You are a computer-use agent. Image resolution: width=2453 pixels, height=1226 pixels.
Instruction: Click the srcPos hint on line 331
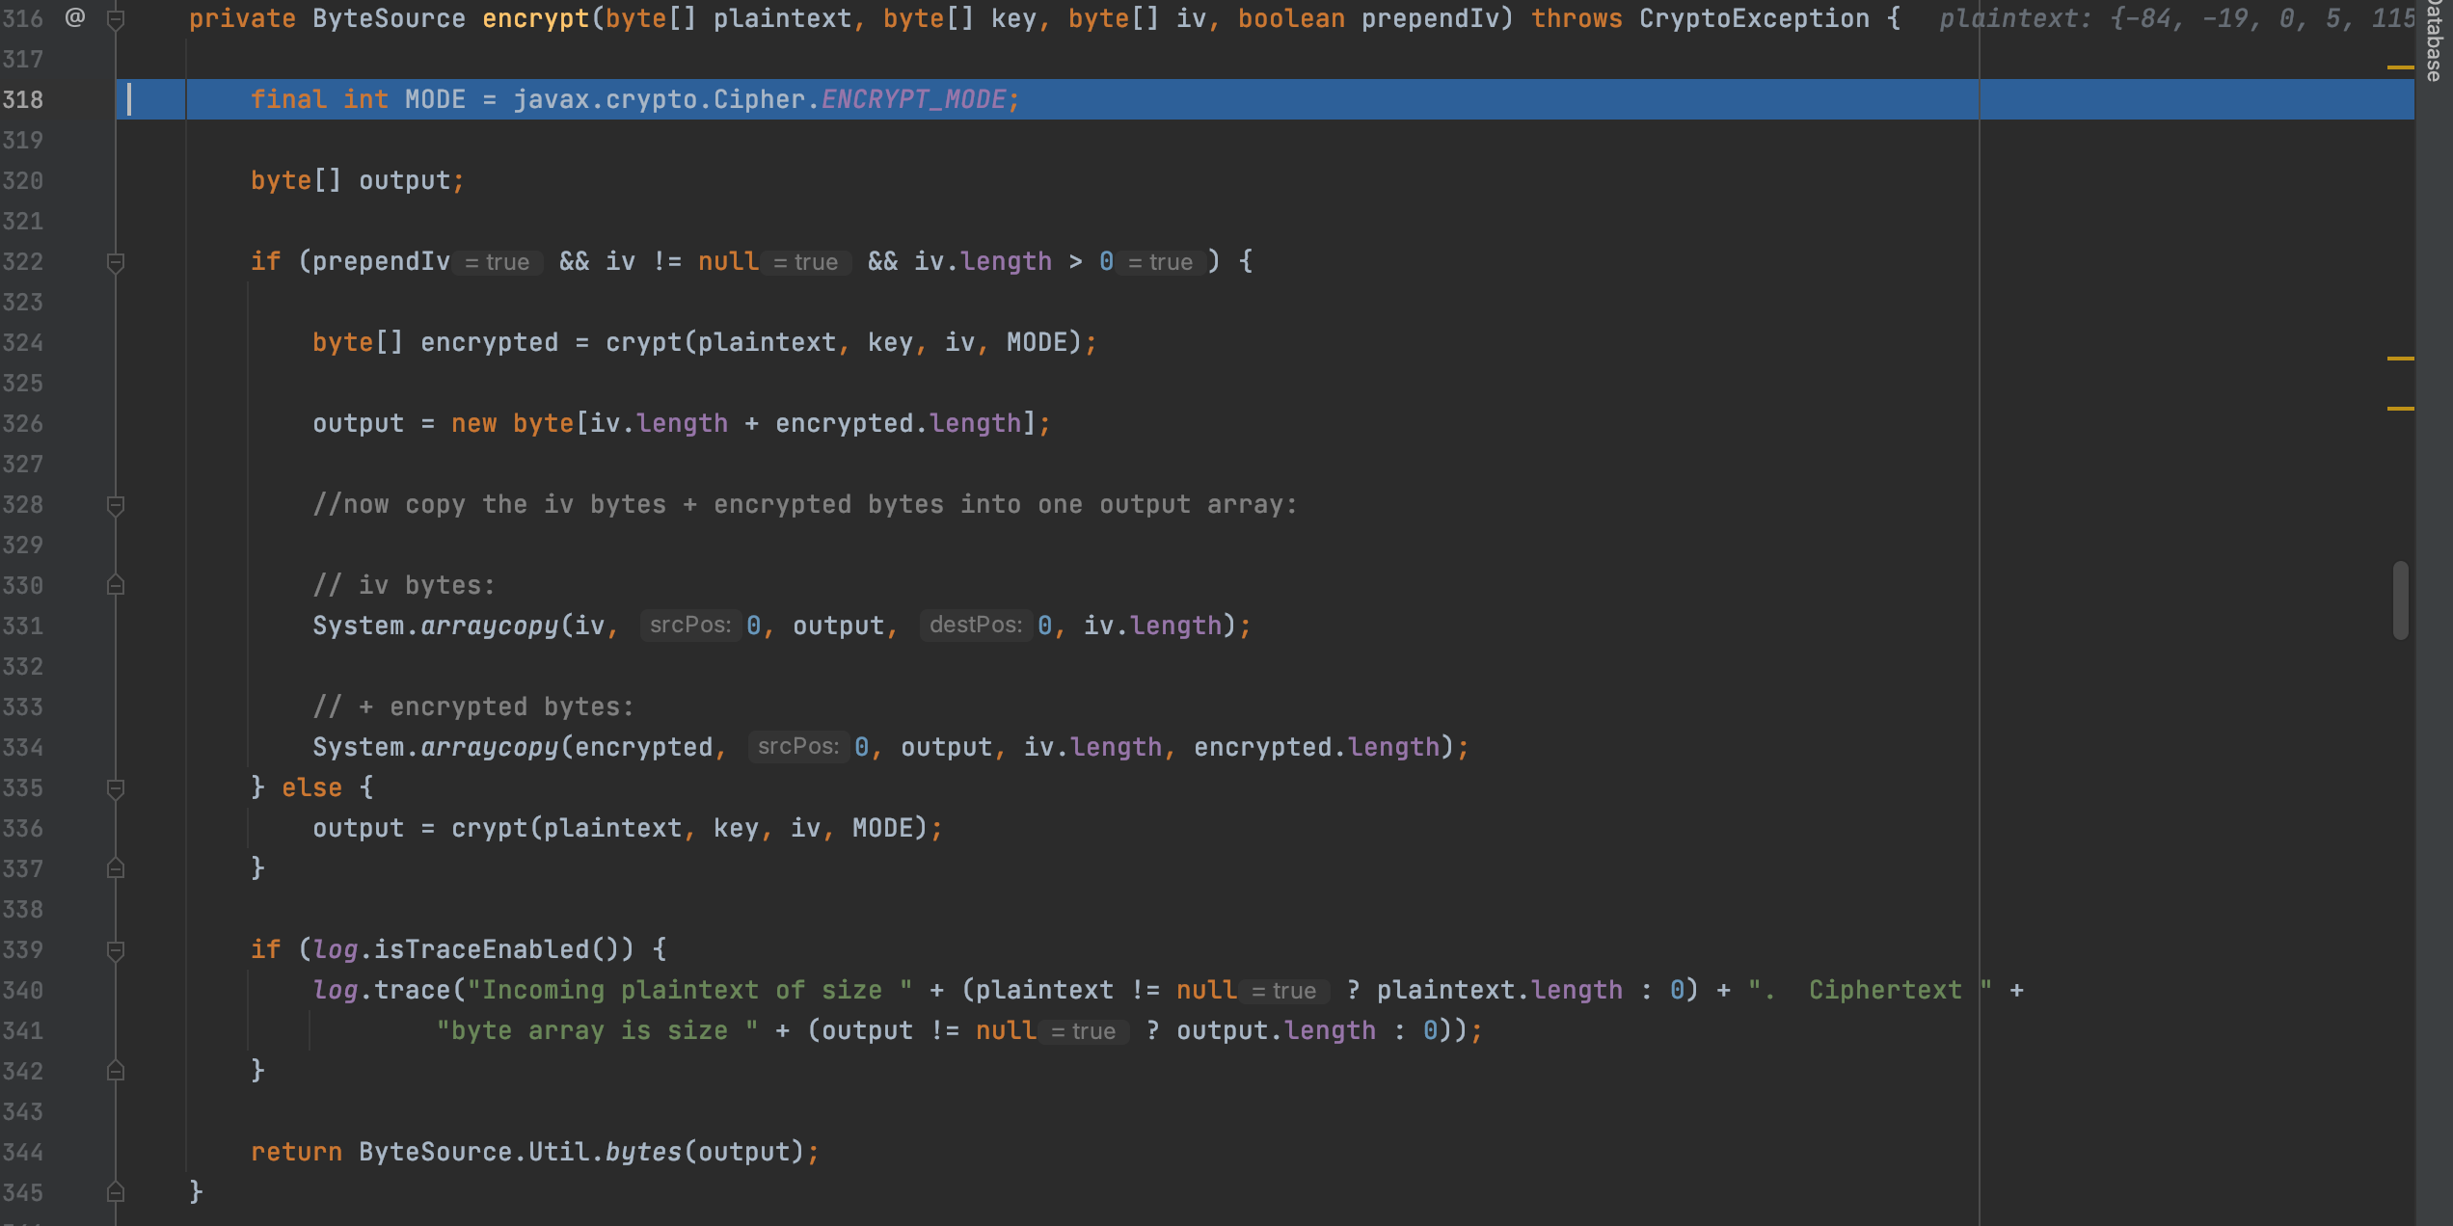(x=690, y=626)
